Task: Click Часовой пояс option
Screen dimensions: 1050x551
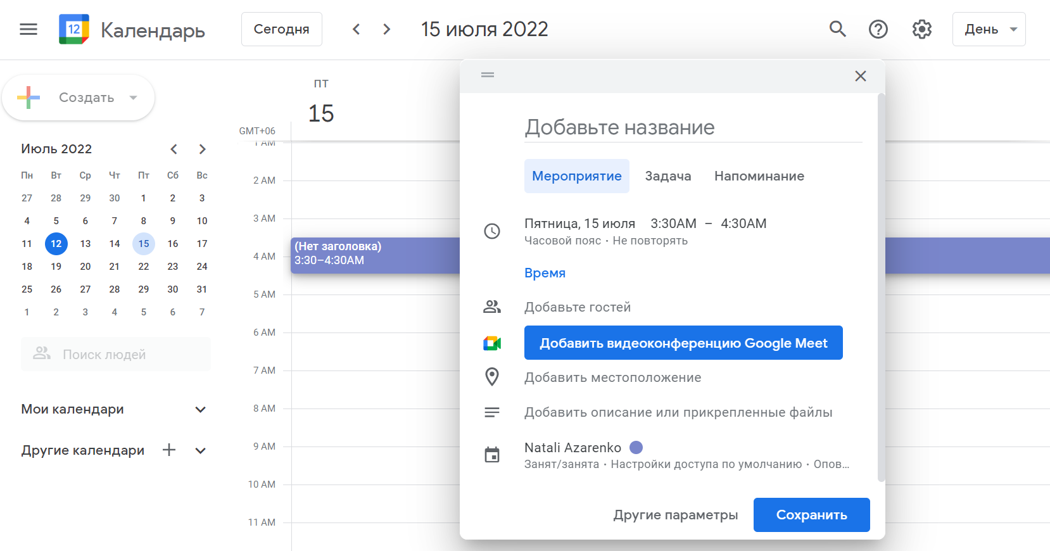Action: tap(562, 241)
